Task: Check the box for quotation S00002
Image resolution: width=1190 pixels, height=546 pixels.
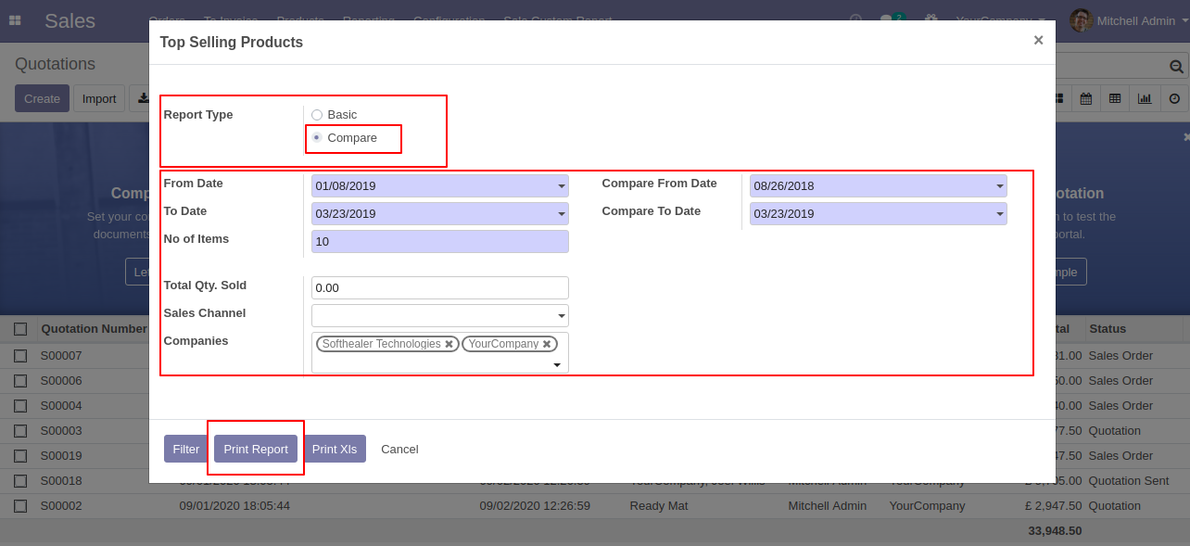Action: [x=20, y=506]
